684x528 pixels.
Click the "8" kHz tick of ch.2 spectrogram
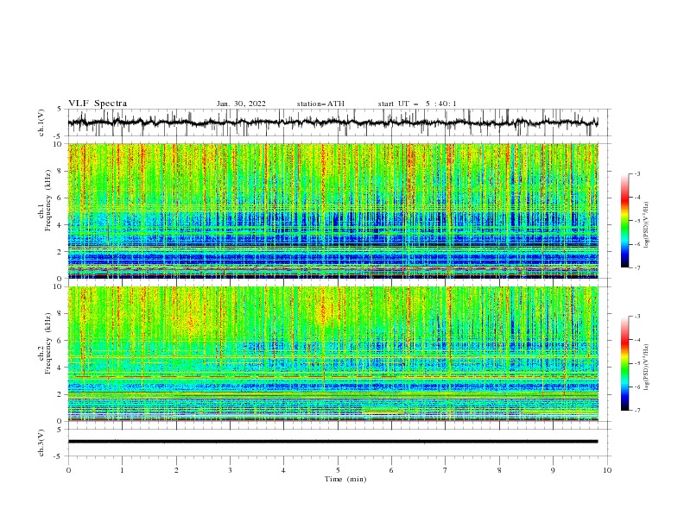[x=60, y=314]
